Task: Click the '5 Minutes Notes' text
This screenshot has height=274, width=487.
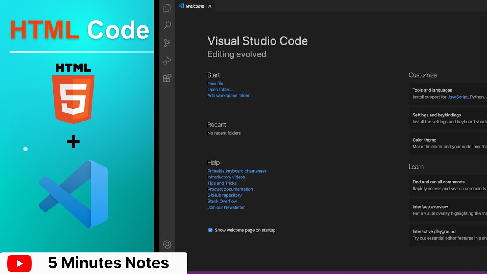Action: tap(108, 263)
